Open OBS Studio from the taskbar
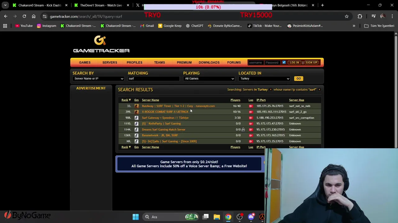Screen dimensions: 398x223 pos(239,217)
